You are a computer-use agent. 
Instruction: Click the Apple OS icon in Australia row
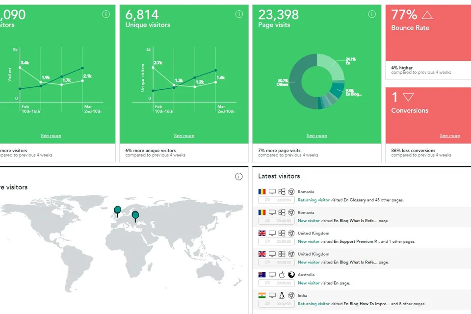tap(282, 275)
